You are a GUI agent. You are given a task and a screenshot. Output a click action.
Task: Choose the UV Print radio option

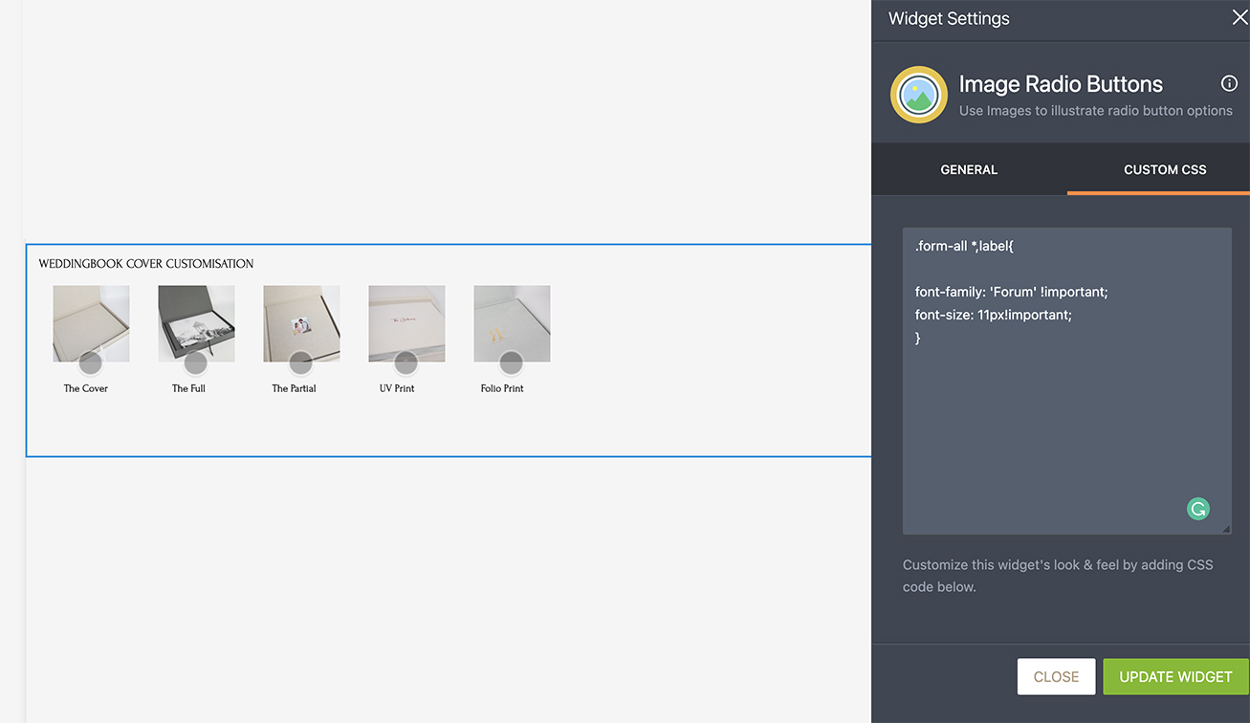pyautogui.click(x=406, y=363)
